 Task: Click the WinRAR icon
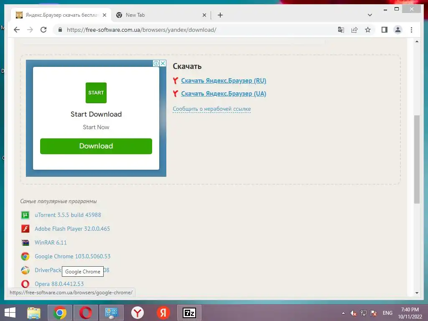[25, 243]
